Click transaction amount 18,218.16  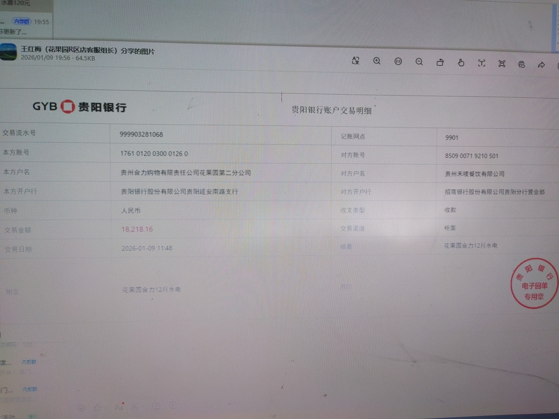pyautogui.click(x=137, y=229)
